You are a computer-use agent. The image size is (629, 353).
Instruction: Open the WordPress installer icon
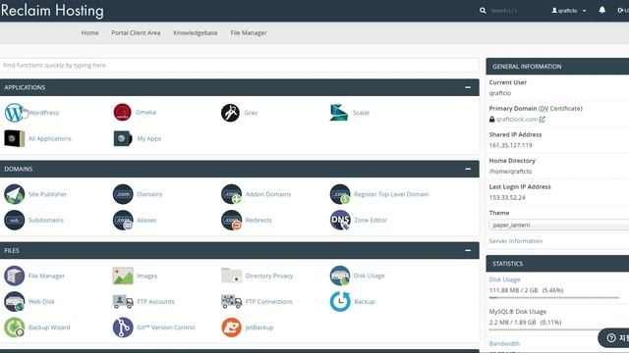[14, 113]
